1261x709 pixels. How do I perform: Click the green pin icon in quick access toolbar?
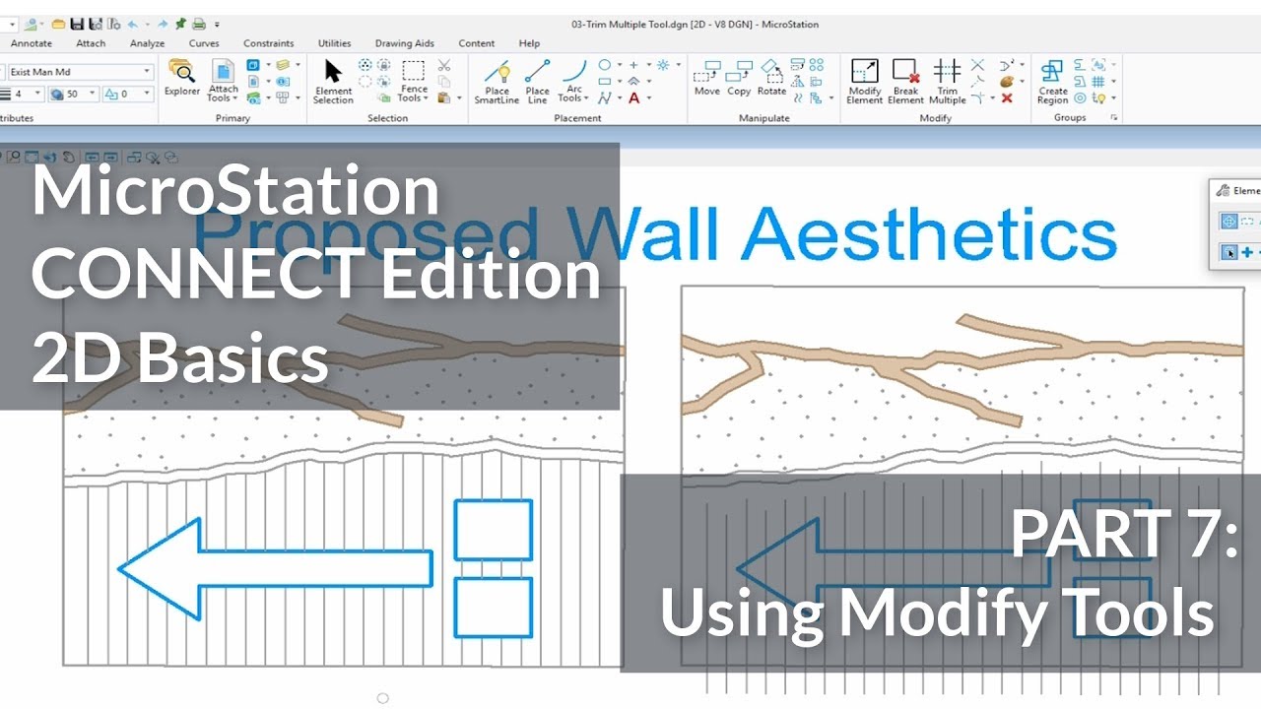pyautogui.click(x=180, y=24)
